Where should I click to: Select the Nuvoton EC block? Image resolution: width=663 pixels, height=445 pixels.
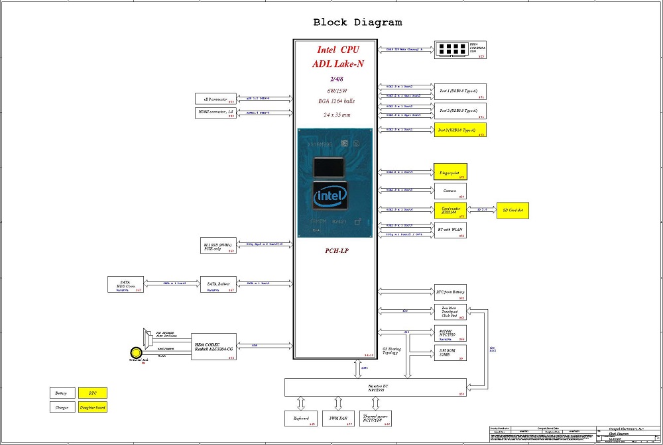point(375,387)
